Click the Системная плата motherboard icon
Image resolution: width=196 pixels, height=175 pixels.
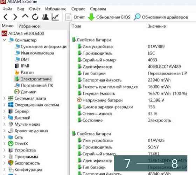pyautogui.click(x=10, y=99)
